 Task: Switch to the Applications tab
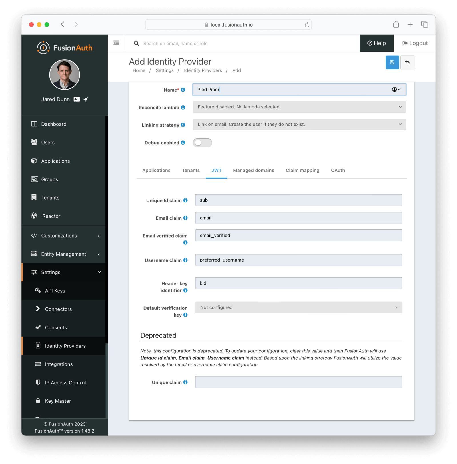tap(156, 171)
